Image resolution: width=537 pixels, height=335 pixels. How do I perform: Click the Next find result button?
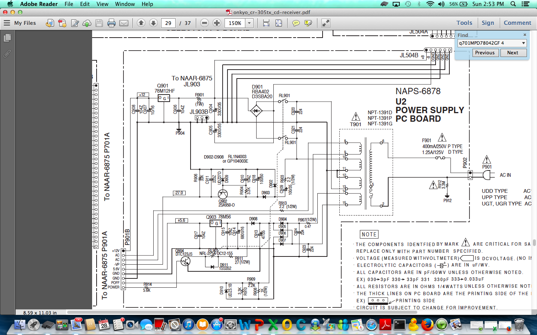(x=513, y=53)
